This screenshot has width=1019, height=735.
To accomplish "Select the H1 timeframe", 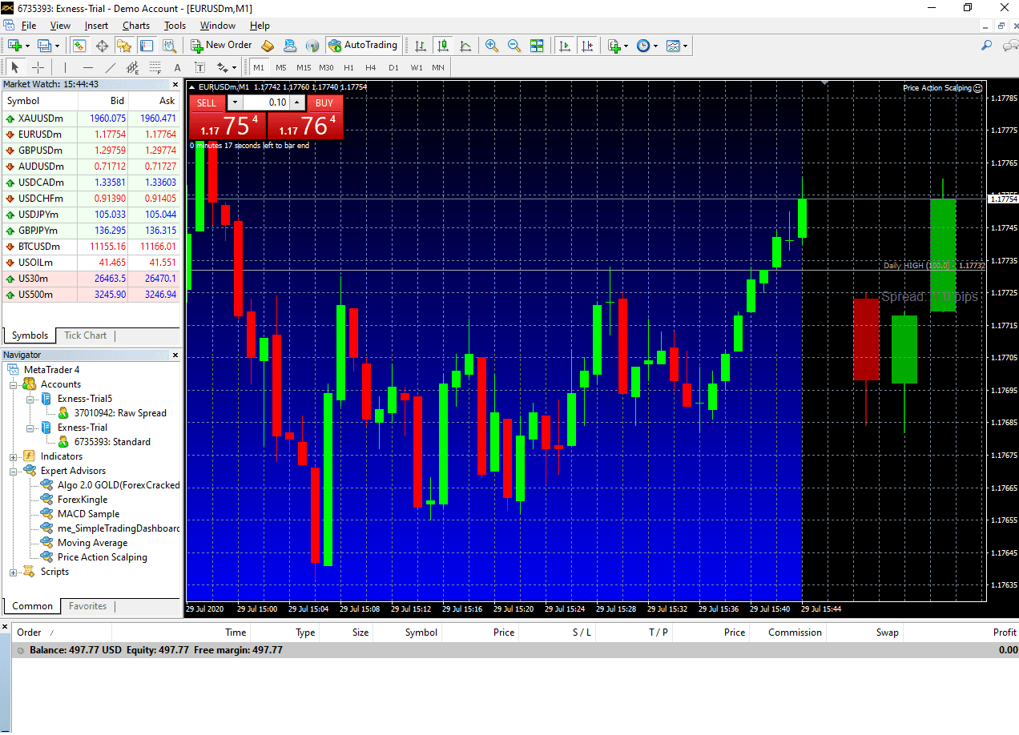I will 348,67.
